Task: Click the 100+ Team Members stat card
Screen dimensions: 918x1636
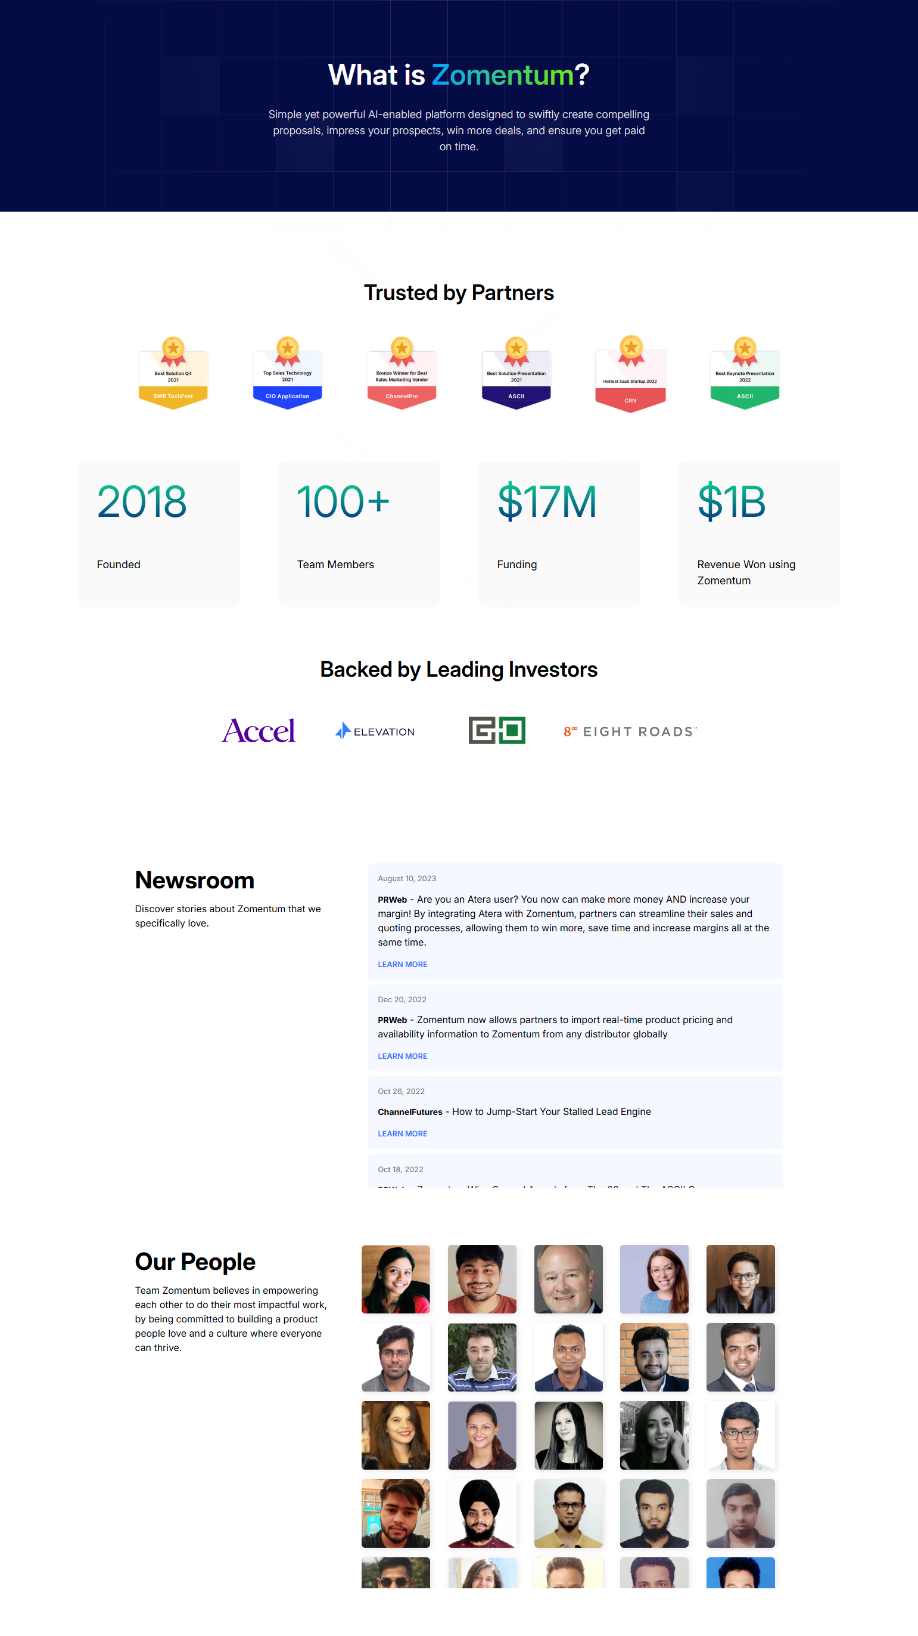Action: pyautogui.click(x=359, y=534)
